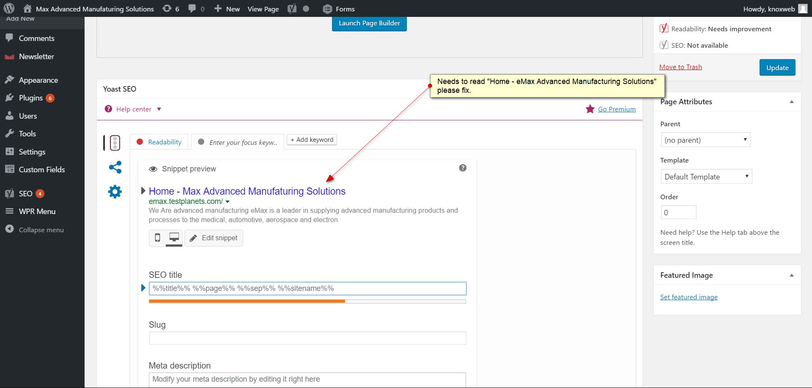Switch to mobile snippet preview
This screenshot has height=388, width=812.
157,238
